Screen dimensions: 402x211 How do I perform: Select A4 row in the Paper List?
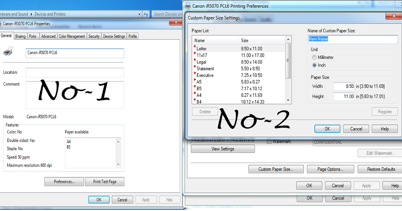coord(239,95)
